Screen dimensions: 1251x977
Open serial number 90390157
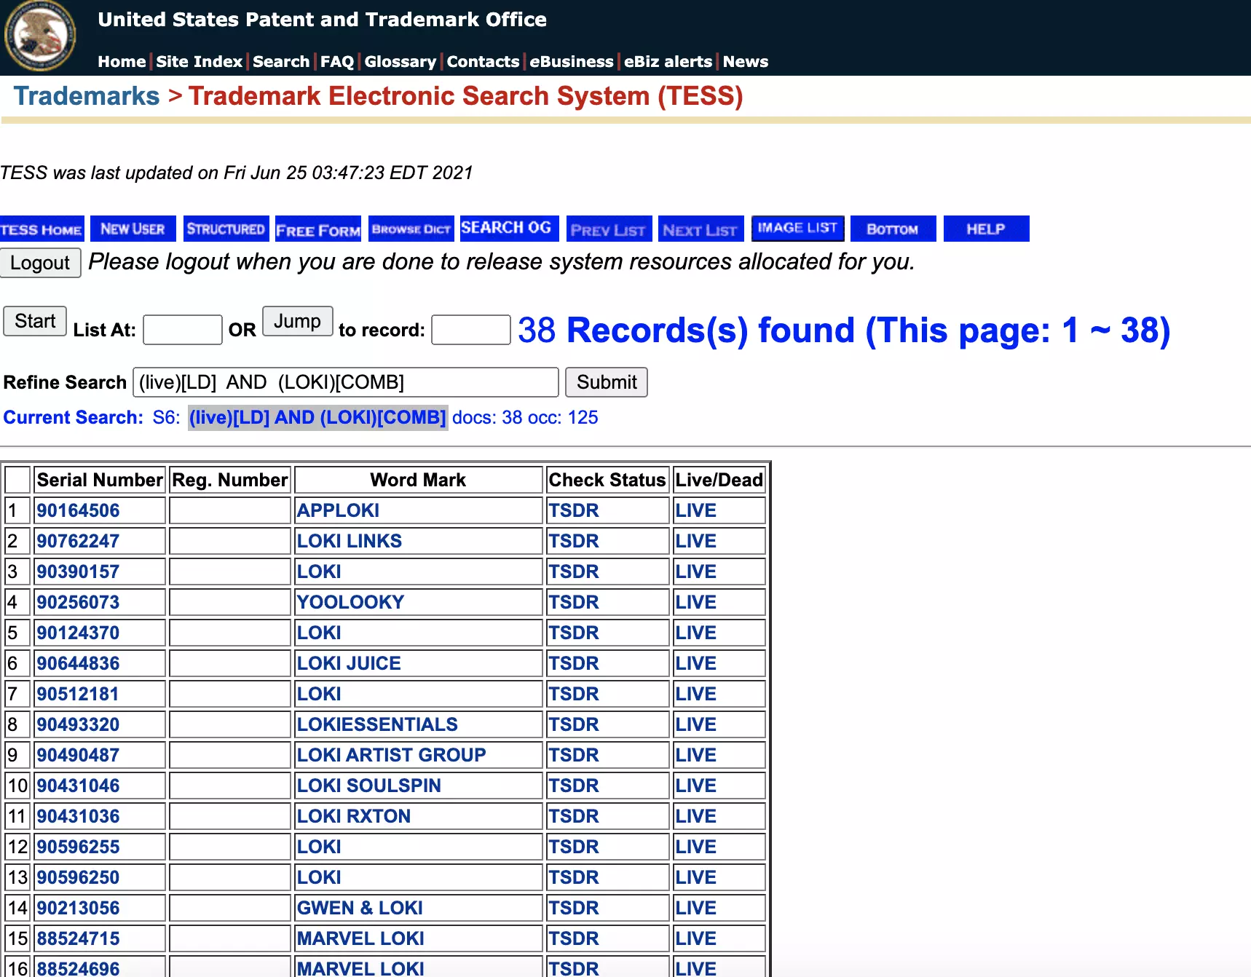pyautogui.click(x=78, y=571)
